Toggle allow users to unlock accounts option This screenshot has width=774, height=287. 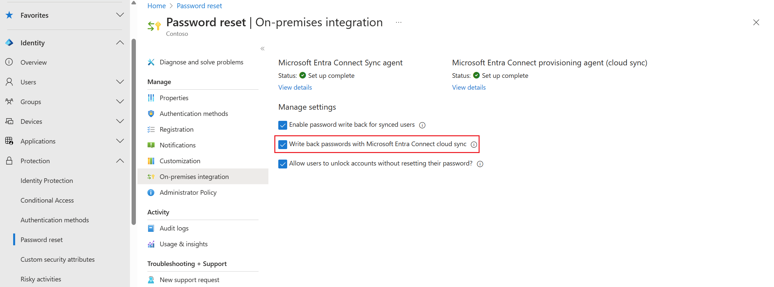[x=283, y=164]
